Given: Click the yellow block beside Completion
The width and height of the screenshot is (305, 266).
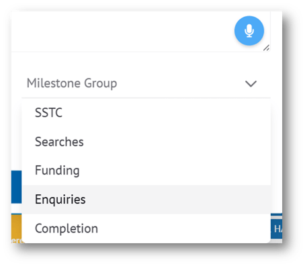Looking at the screenshot, I should pyautogui.click(x=16, y=226).
